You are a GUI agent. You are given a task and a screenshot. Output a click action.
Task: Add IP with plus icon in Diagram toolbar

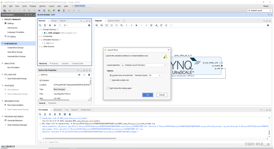[137, 25]
